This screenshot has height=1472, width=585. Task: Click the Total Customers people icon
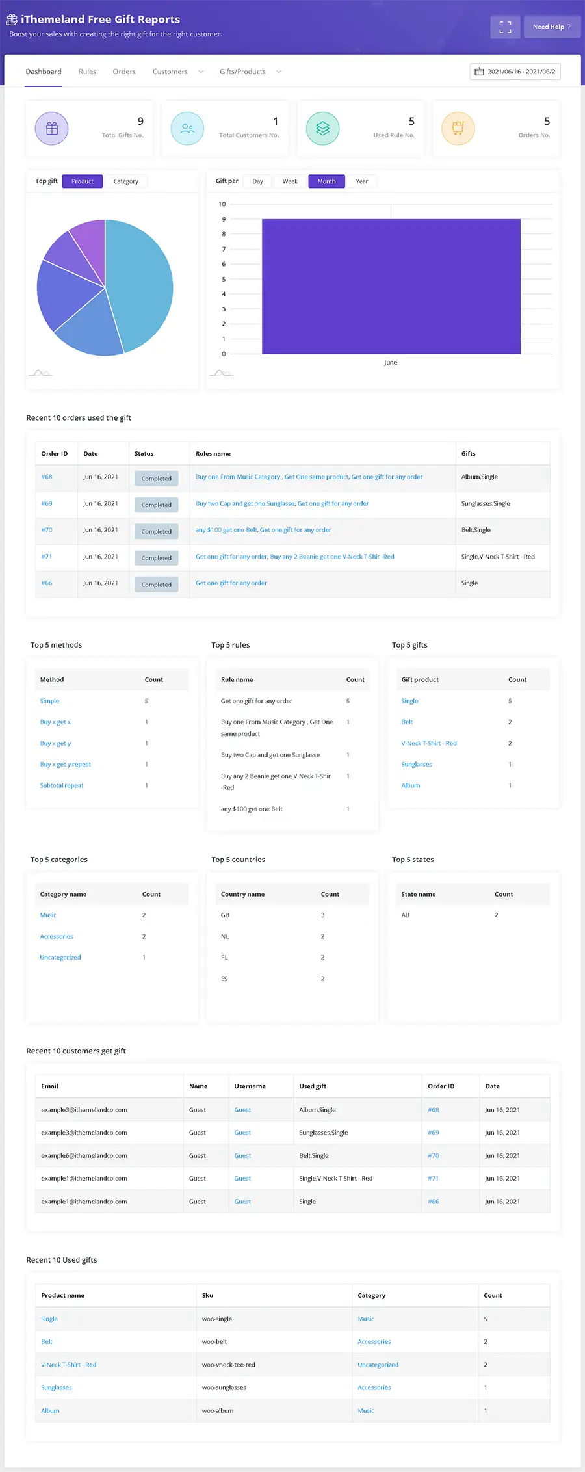pos(187,129)
